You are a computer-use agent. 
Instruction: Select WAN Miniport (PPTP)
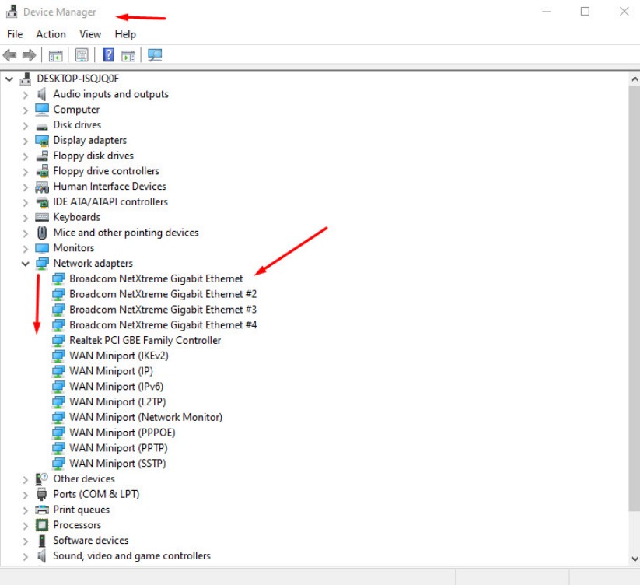pyautogui.click(x=118, y=448)
